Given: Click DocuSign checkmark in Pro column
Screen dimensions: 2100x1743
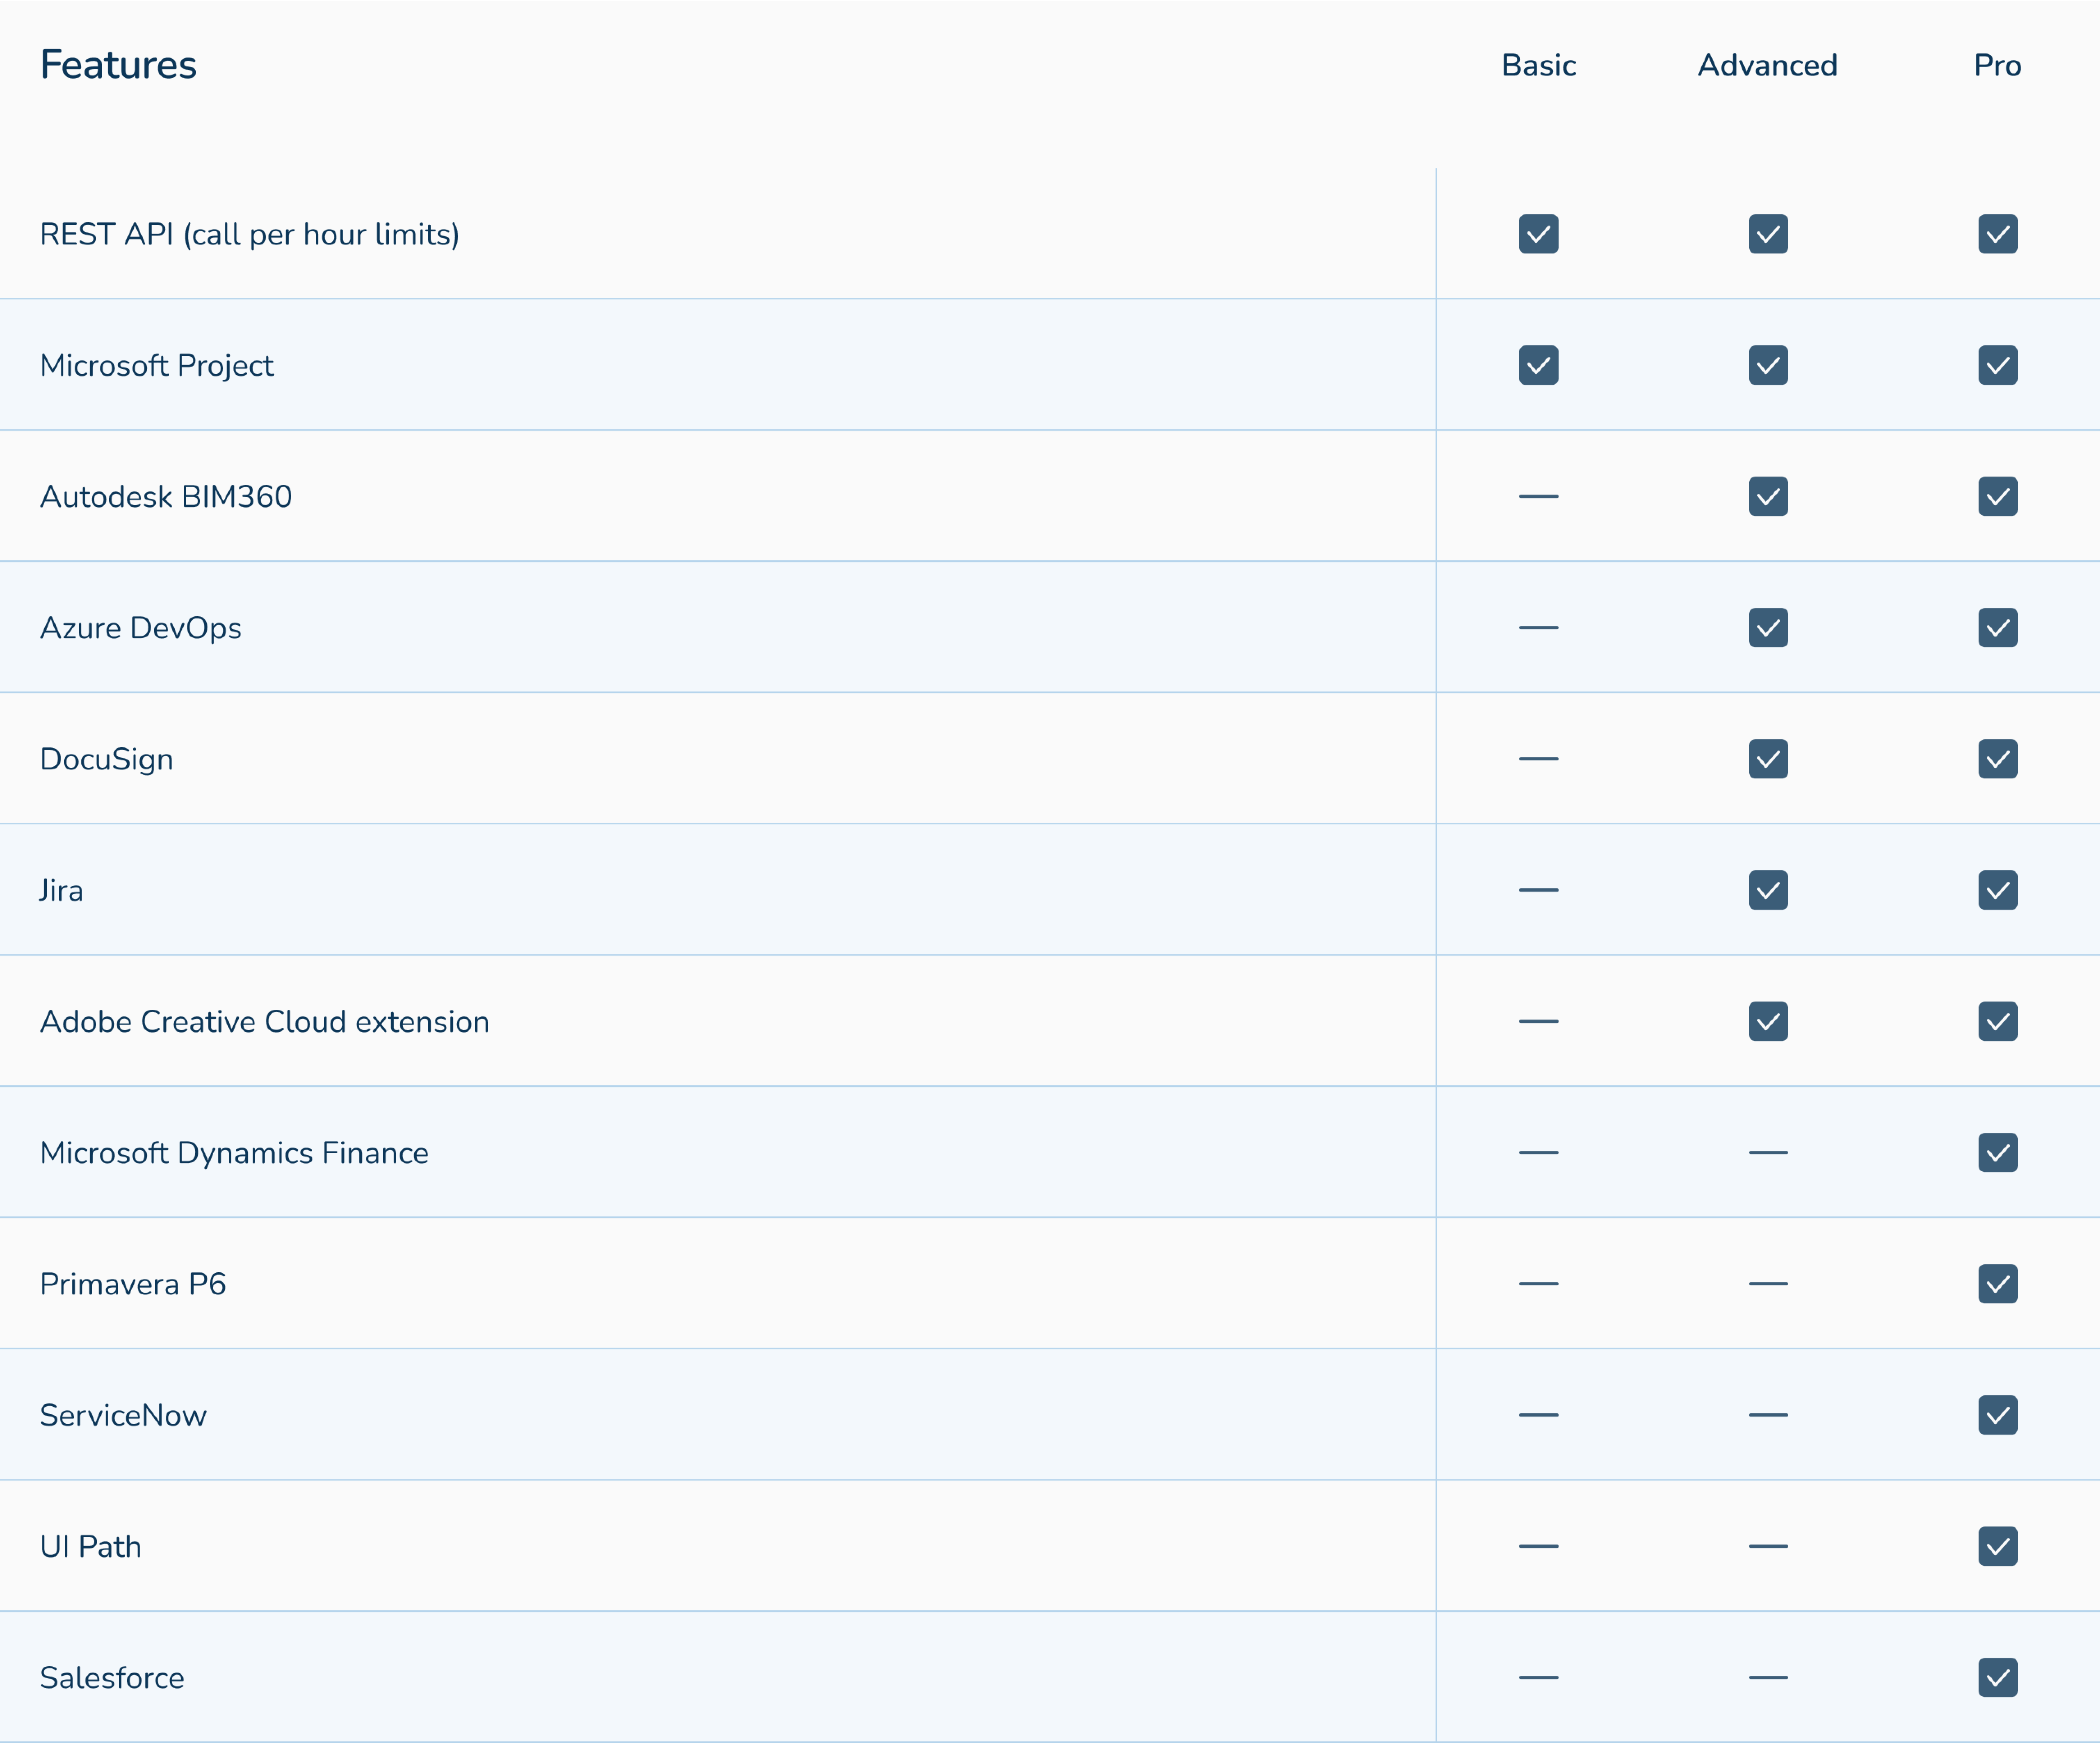Looking at the screenshot, I should 1997,759.
